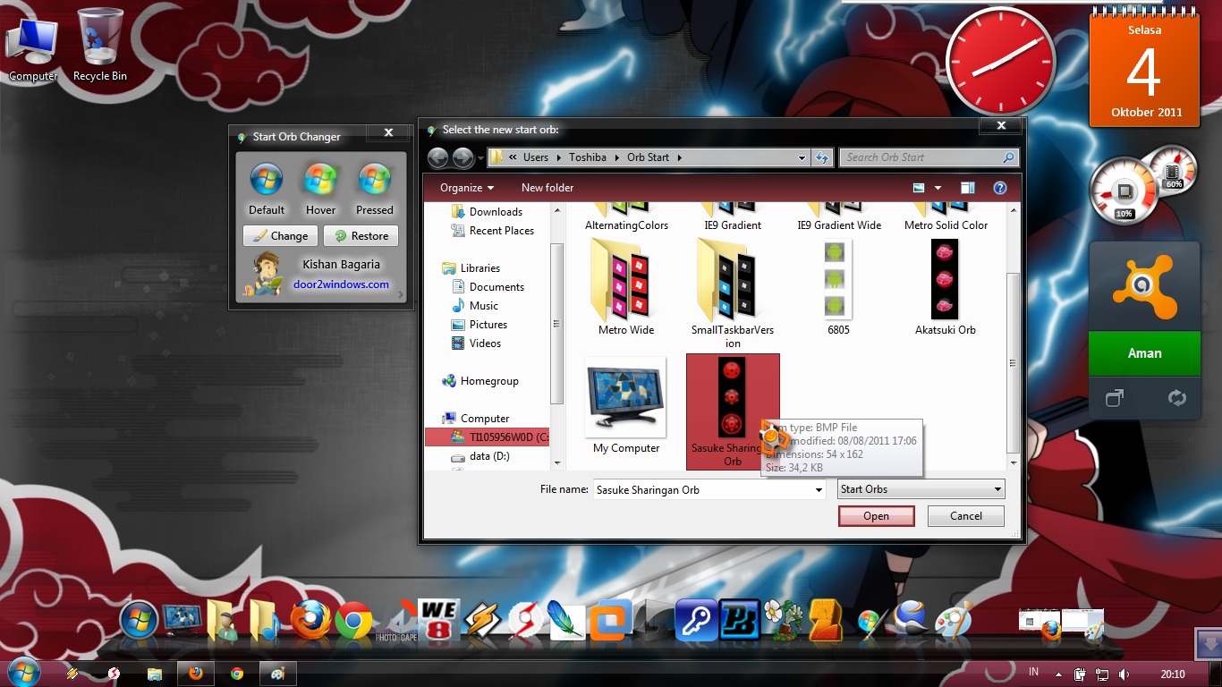1222x687 pixels.
Task: Select the Computer desktop icon
Action: (x=33, y=49)
